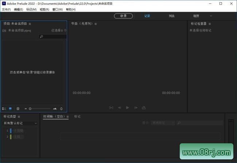
Task: Click the audio level meter
Action: pos(231,132)
